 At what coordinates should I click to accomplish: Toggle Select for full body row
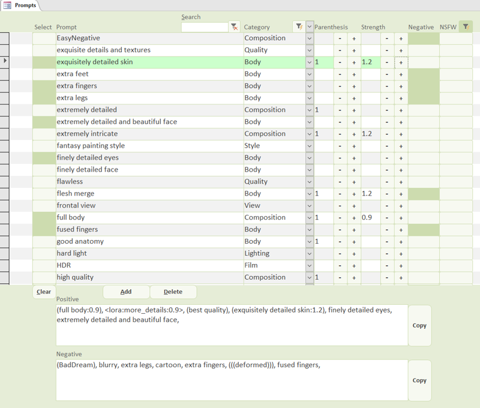(44, 218)
